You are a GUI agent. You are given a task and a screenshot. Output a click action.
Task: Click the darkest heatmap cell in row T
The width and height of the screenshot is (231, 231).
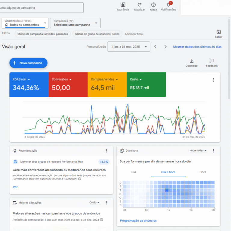[167, 190]
